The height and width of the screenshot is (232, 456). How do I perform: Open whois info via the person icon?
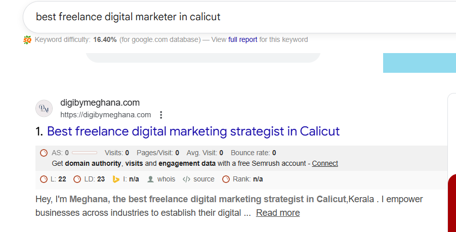click(150, 179)
